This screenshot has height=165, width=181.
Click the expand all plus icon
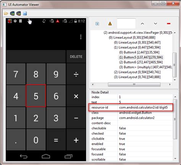pos(97,24)
